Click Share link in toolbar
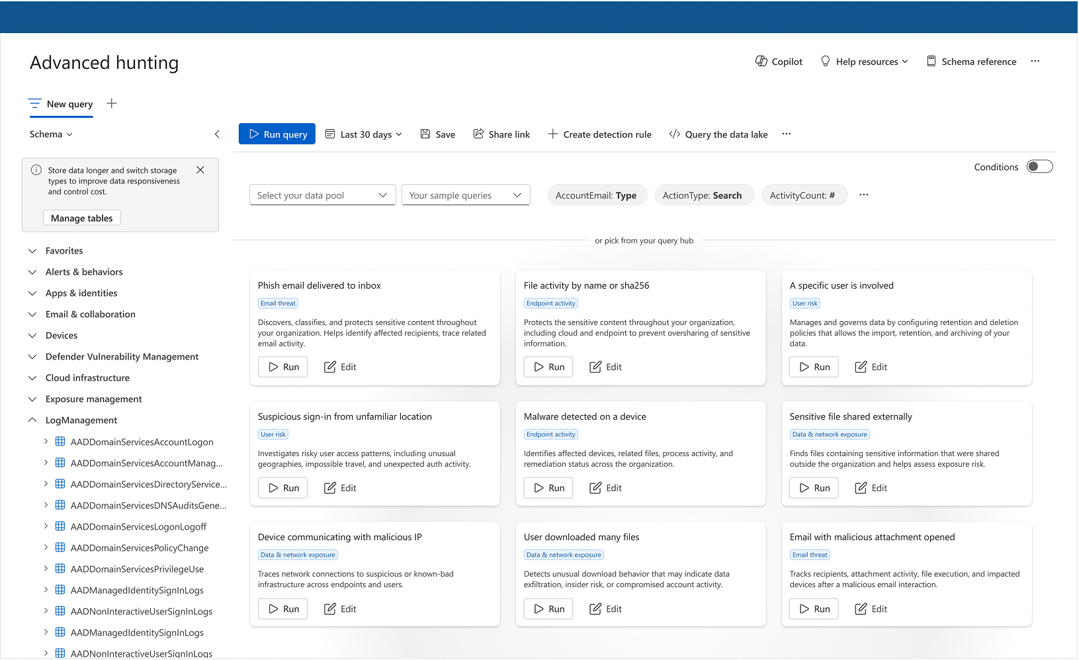This screenshot has height=660, width=1079. tap(501, 134)
